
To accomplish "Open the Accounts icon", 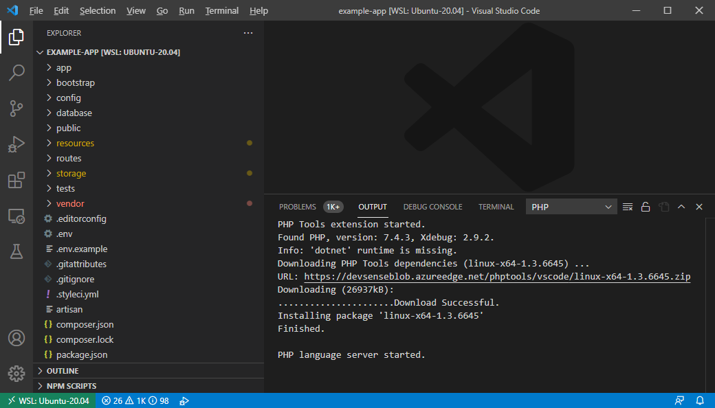I will 16,338.
